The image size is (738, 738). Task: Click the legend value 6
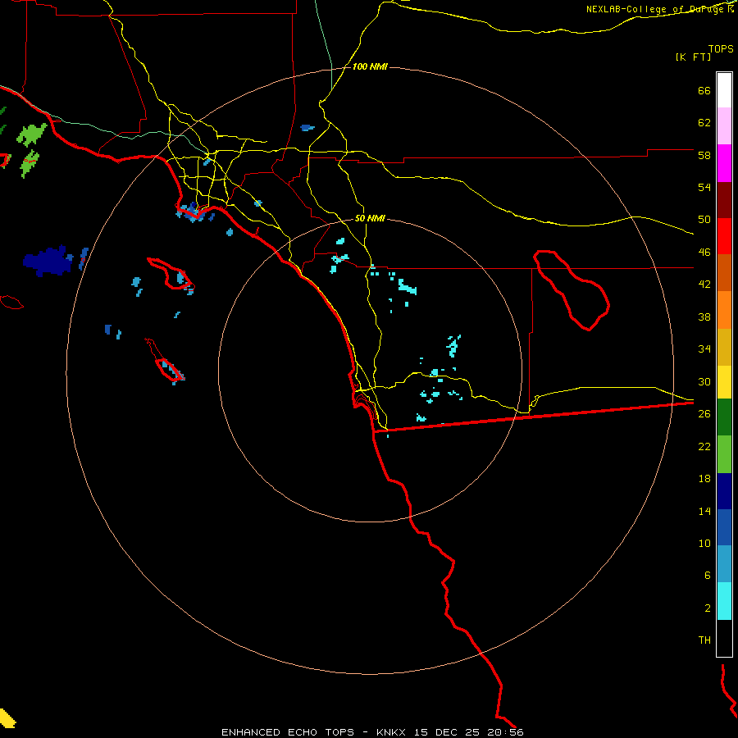(x=708, y=576)
